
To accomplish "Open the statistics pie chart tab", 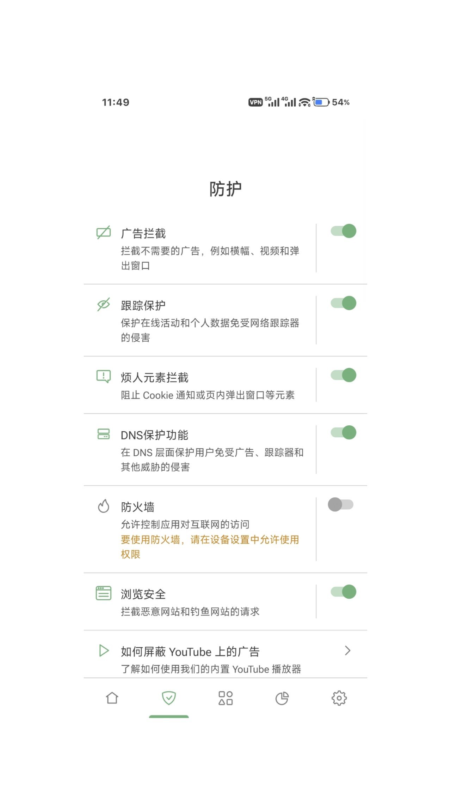I will 282,698.
